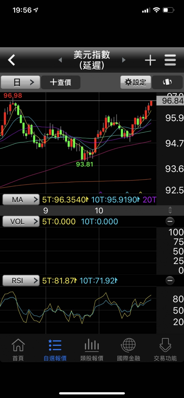The width and height of the screenshot is (184, 398).
Task: Tap the 19:56 clock in status bar
Action: point(22,10)
